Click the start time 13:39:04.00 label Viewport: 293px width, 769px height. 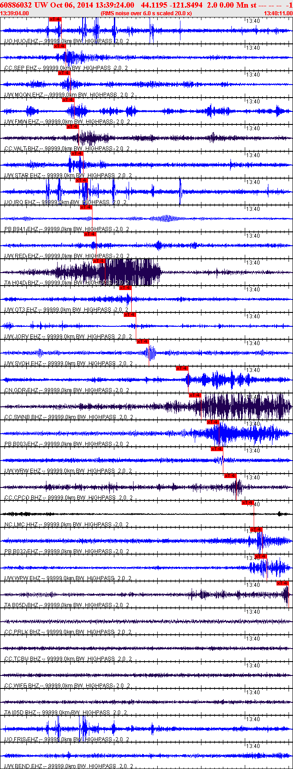pos(15,13)
